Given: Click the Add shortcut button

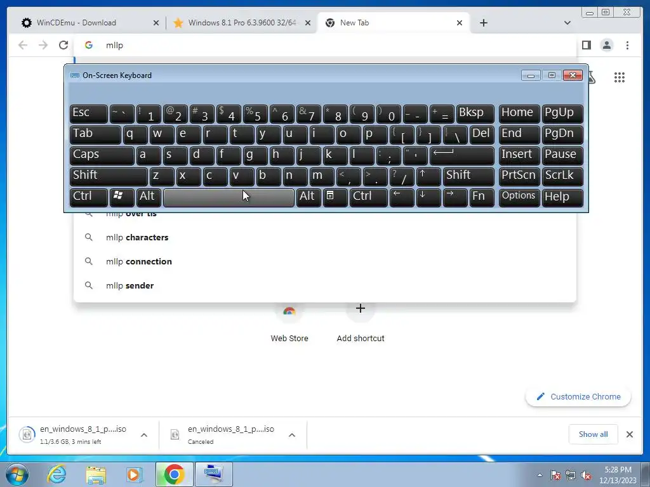Looking at the screenshot, I should (361, 325).
